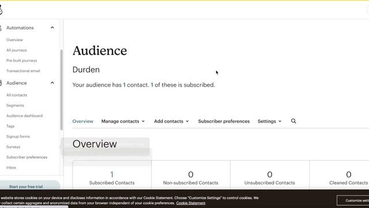Collapse the Automations section chevron
Image resolution: width=369 pixels, height=208 pixels.
(52, 28)
